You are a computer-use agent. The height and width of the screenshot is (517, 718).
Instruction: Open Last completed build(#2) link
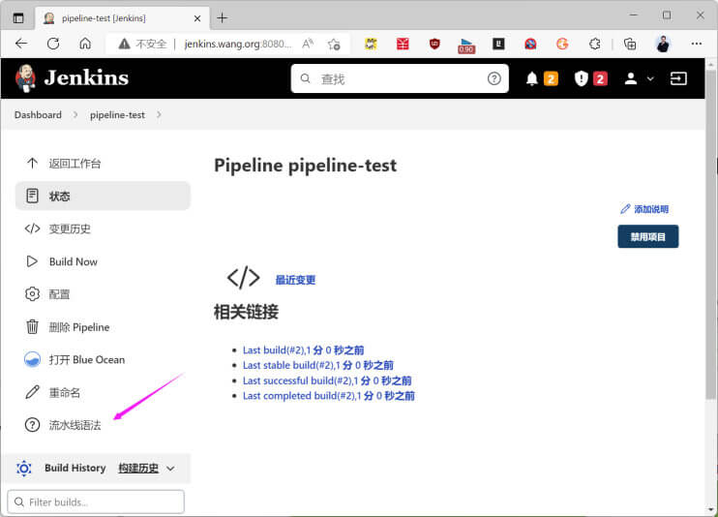[x=329, y=396]
